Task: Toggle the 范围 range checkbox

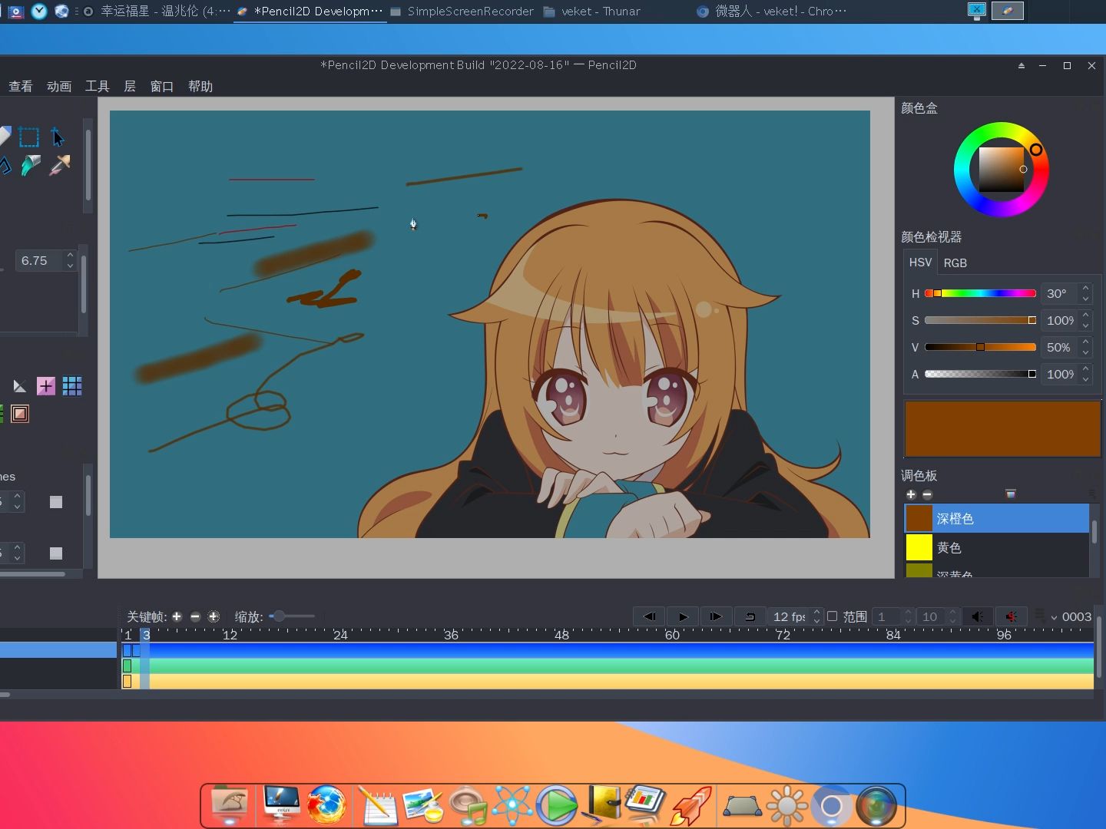Action: pos(832,616)
